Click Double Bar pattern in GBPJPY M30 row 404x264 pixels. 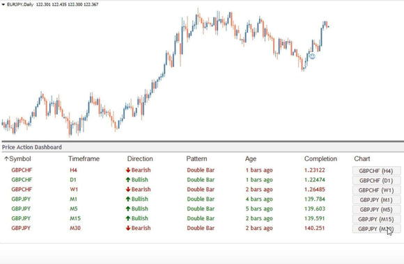point(201,228)
